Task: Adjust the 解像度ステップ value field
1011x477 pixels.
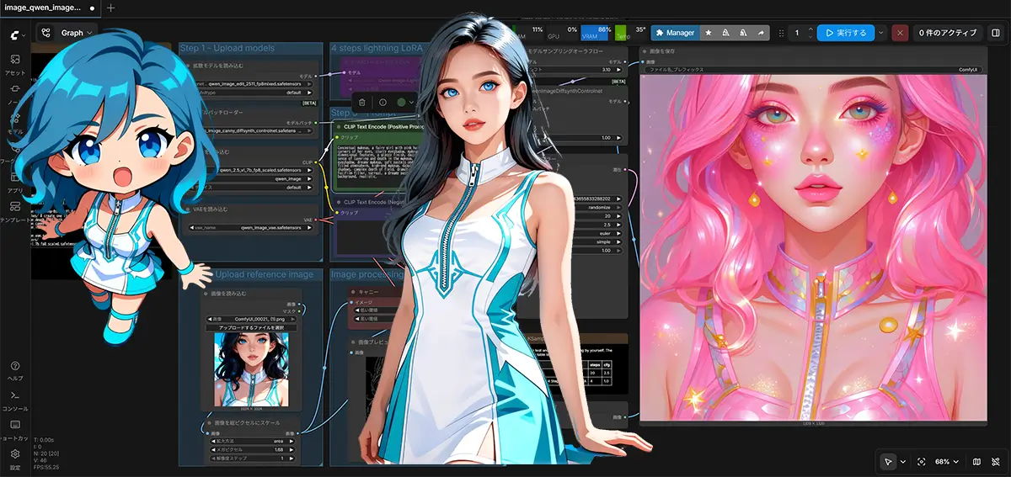Action: [x=251, y=458]
